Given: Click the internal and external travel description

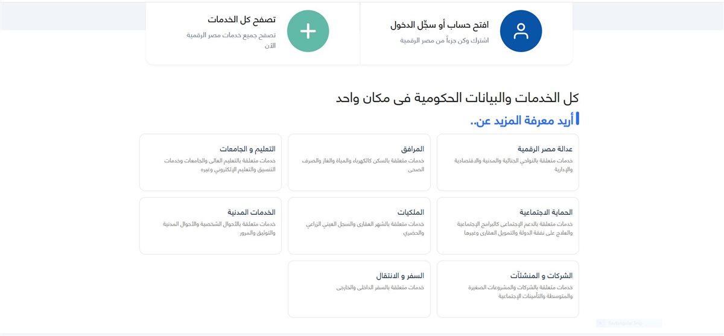Looking at the screenshot, I should pos(380,288).
